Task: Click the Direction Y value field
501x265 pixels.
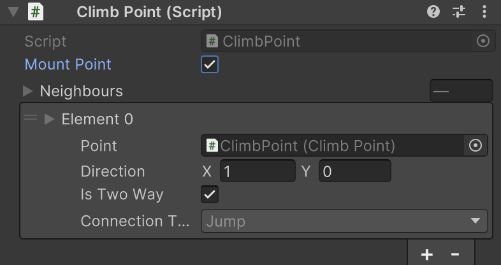Action: pyautogui.click(x=354, y=171)
